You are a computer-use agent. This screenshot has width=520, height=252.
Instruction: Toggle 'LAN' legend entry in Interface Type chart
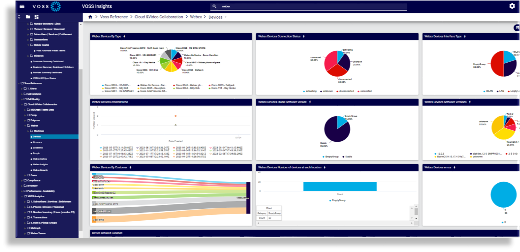pyautogui.click(x=500, y=91)
